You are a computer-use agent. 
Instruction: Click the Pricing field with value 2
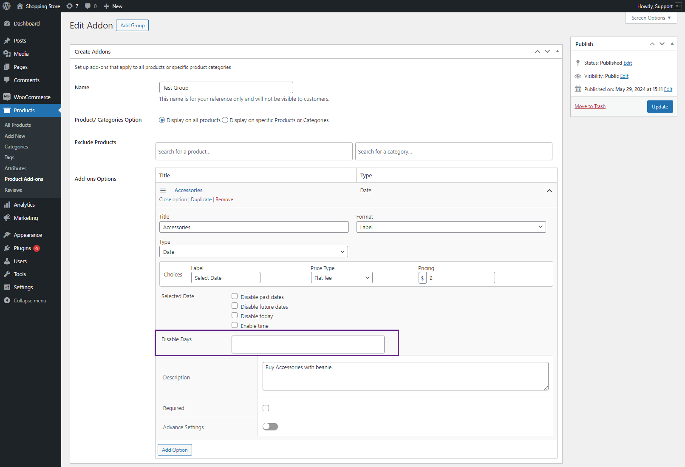click(461, 278)
